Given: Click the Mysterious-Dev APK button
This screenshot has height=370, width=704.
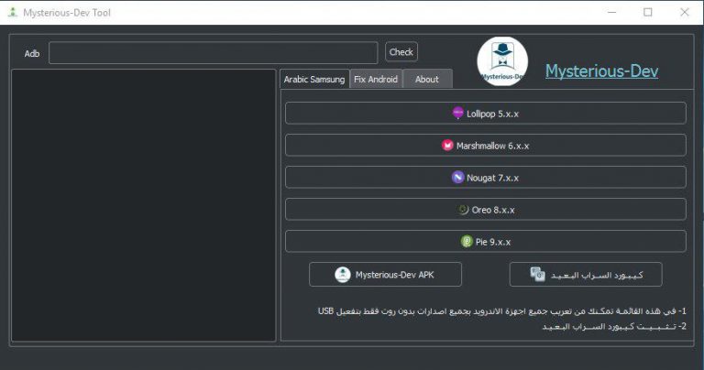Looking at the screenshot, I should coord(385,275).
